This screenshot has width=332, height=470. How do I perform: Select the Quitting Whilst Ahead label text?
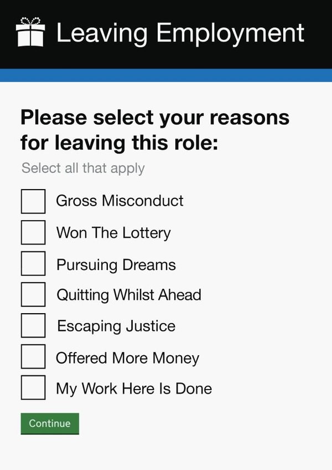[x=128, y=295]
